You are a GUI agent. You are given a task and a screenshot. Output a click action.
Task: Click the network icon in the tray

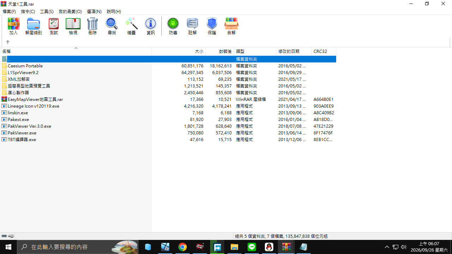(x=395, y=247)
